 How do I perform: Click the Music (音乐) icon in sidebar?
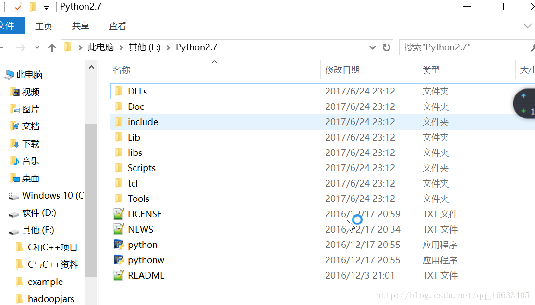coord(15,161)
